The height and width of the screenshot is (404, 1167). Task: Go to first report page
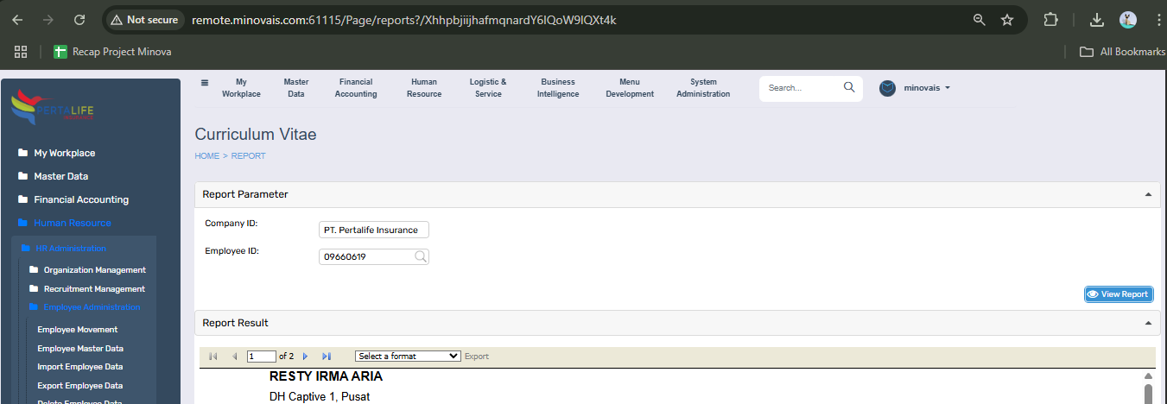tap(213, 357)
